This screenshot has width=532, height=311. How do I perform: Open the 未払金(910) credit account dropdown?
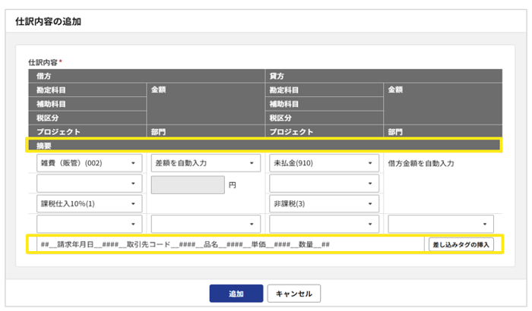(x=325, y=163)
